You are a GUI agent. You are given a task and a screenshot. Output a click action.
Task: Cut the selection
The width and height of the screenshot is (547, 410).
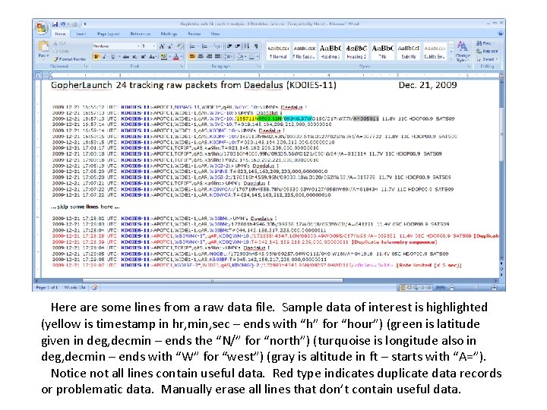(60, 43)
